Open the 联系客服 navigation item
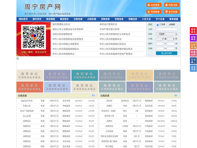Viewport: 197px width, 148px height. 174,19
